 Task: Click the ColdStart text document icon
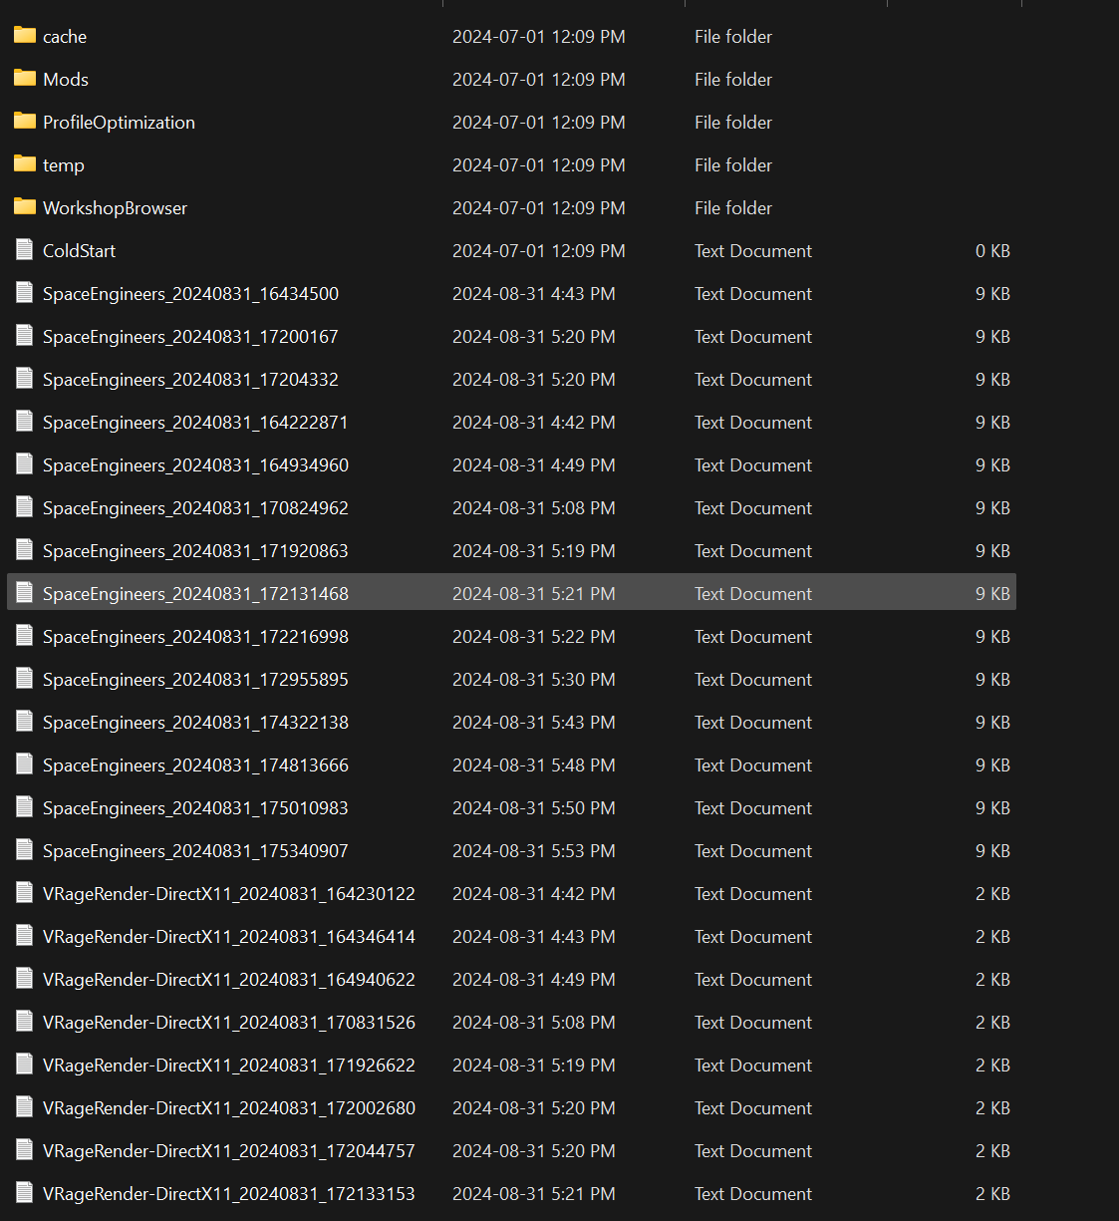click(x=25, y=249)
